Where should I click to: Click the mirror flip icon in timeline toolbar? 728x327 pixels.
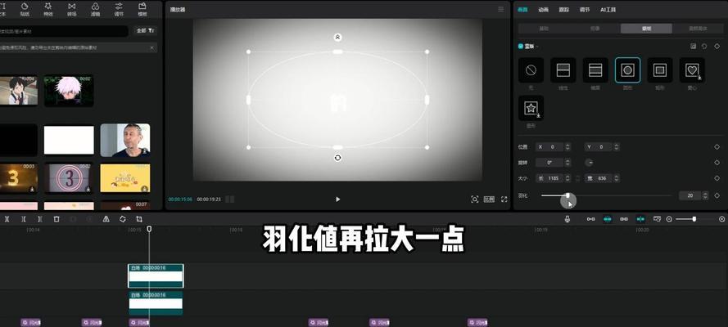point(106,219)
